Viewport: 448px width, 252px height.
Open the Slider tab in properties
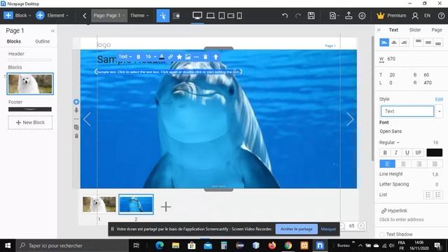tap(415, 29)
